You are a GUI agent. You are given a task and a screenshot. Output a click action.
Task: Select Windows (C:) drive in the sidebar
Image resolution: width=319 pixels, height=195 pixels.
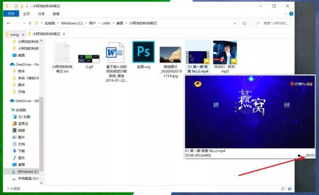point(25,172)
